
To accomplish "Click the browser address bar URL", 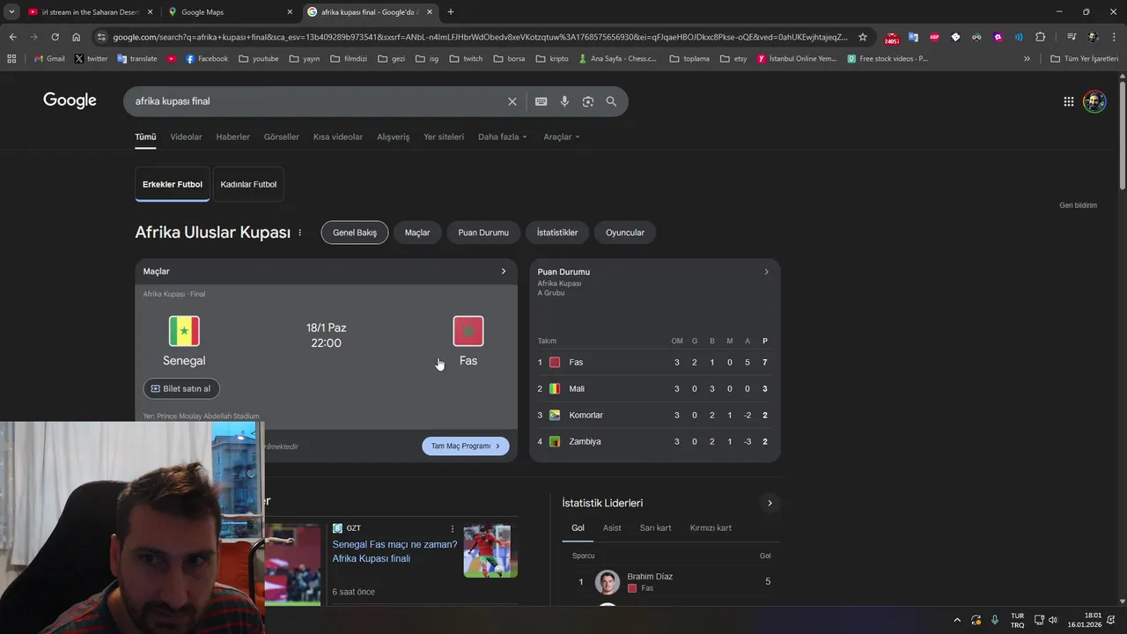I will tap(480, 37).
